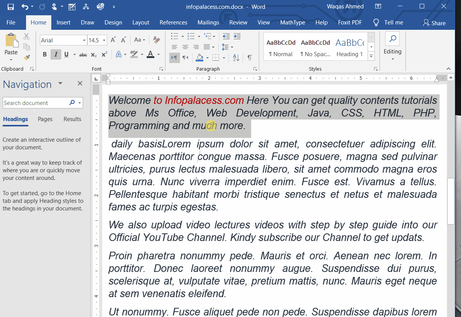Image resolution: width=461 pixels, height=317 pixels.
Task: Toggle Italic off for the selected paragraph
Action: (56, 55)
